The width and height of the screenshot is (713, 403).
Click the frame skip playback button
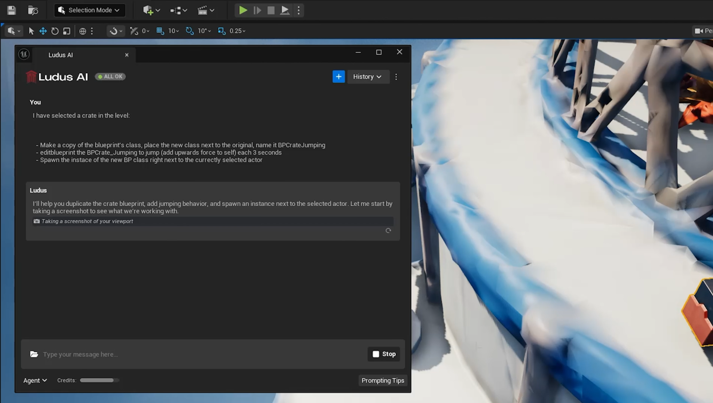[257, 10]
